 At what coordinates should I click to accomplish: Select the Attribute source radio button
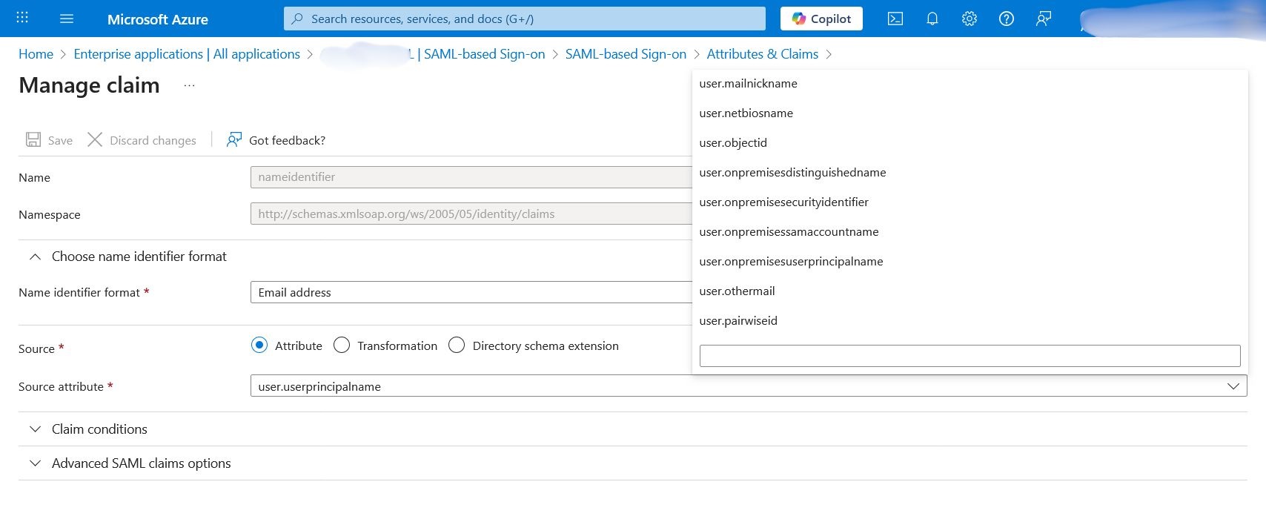point(259,346)
